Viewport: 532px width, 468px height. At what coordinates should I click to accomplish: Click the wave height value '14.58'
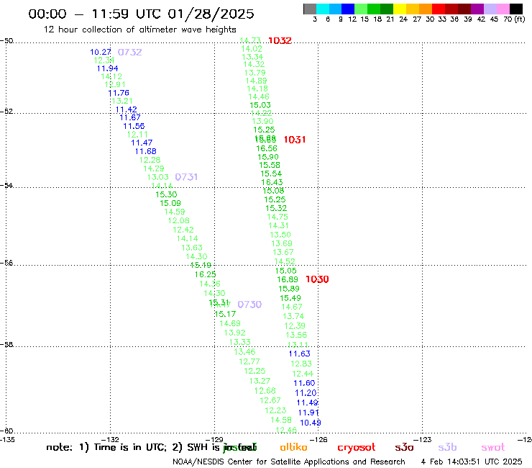(281, 420)
